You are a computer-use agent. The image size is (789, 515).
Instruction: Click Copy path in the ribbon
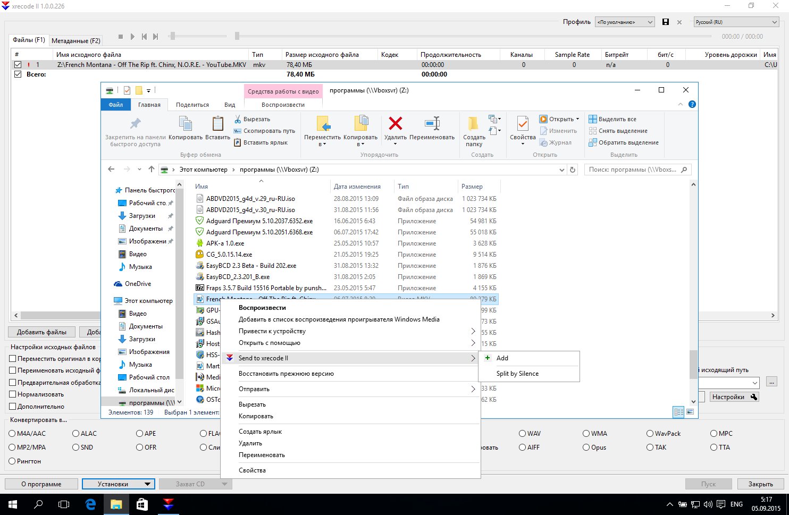[264, 131]
